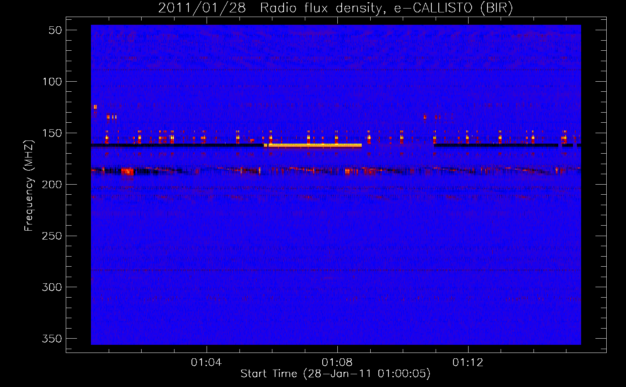Click the 100 frequency tick label

[x=52, y=82]
